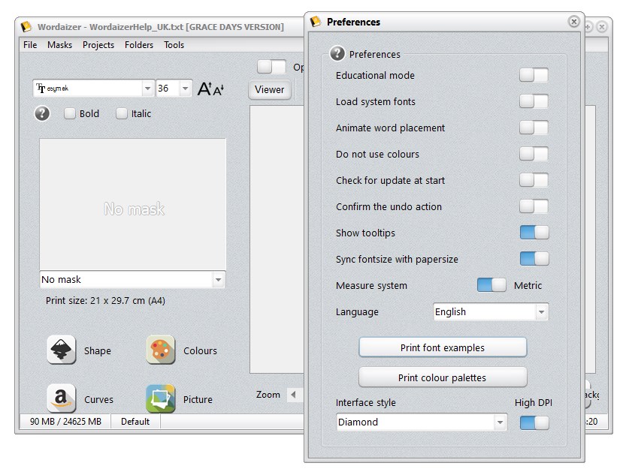Toggle Load system fonts switch
The image size is (632, 475).
click(x=534, y=101)
